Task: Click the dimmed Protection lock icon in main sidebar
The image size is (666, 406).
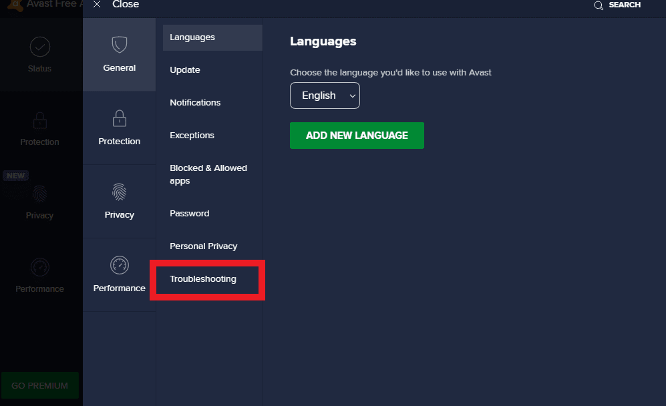Action: pos(40,120)
